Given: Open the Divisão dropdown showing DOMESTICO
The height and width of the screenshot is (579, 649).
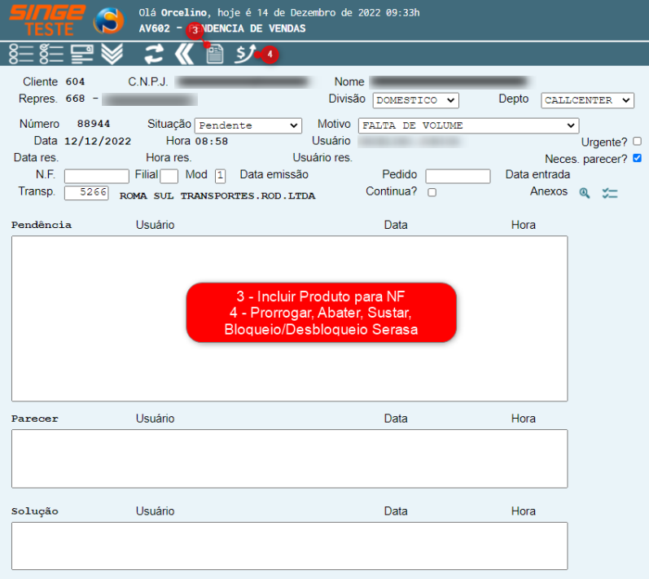Looking at the screenshot, I should coord(415,100).
